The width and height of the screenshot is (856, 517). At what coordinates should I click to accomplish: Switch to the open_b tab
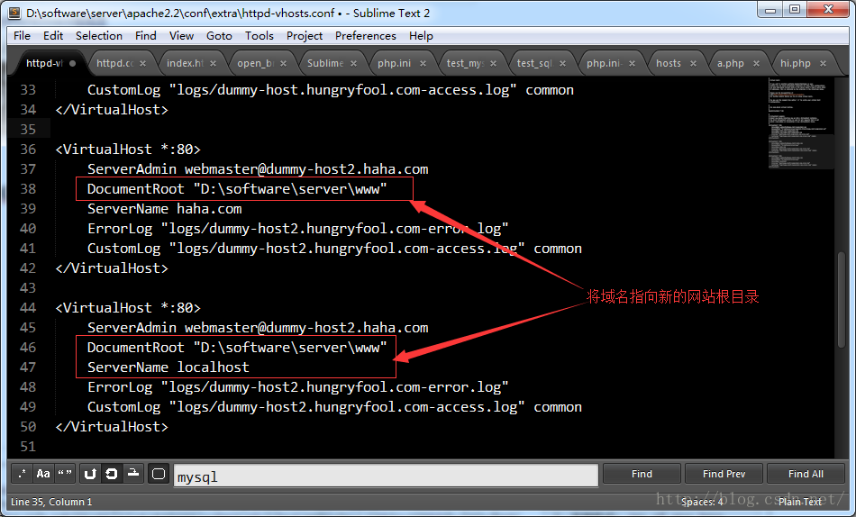coord(254,63)
